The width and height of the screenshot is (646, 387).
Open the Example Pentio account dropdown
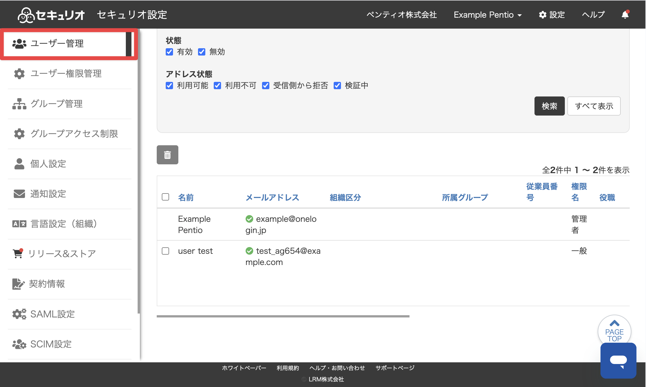[488, 15]
